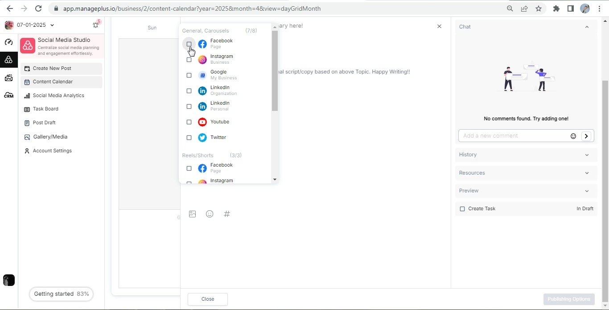Add a hashtag to the post
The height and width of the screenshot is (310, 609).
pyautogui.click(x=227, y=214)
